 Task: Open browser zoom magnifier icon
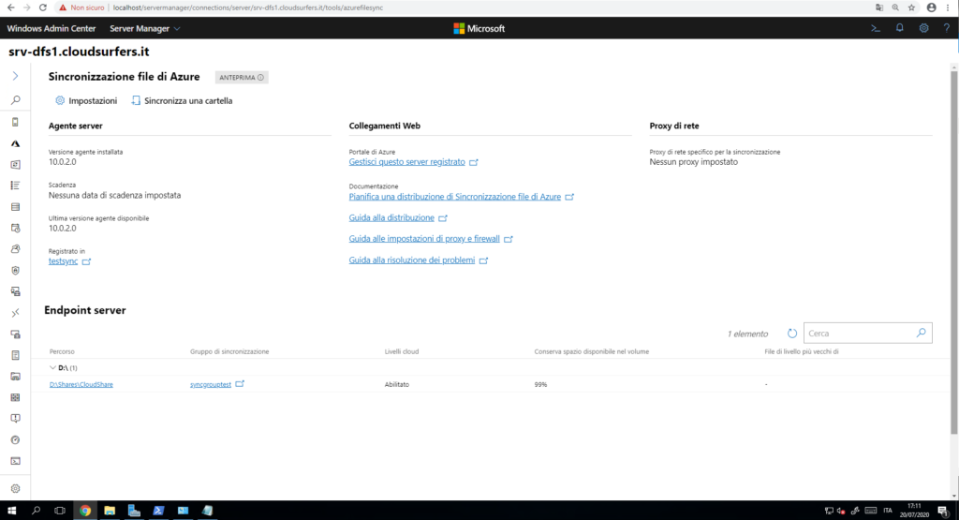pos(895,7)
